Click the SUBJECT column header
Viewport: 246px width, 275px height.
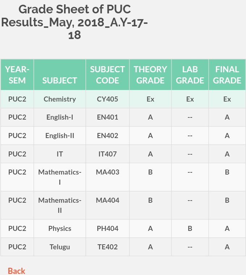coord(60,75)
